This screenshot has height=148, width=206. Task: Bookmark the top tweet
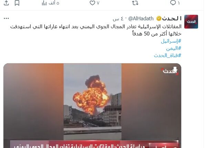coord(17,3)
